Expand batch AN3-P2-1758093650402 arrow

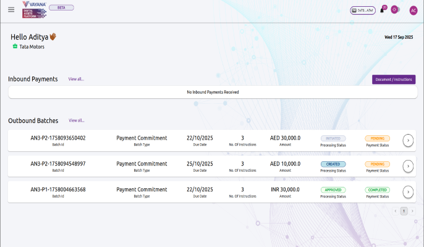[x=407, y=141]
